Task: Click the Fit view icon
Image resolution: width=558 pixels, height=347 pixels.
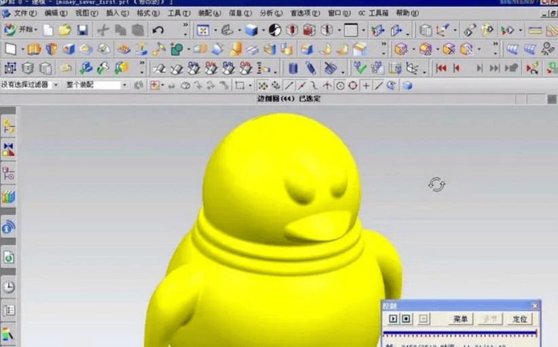Action: pos(203,30)
